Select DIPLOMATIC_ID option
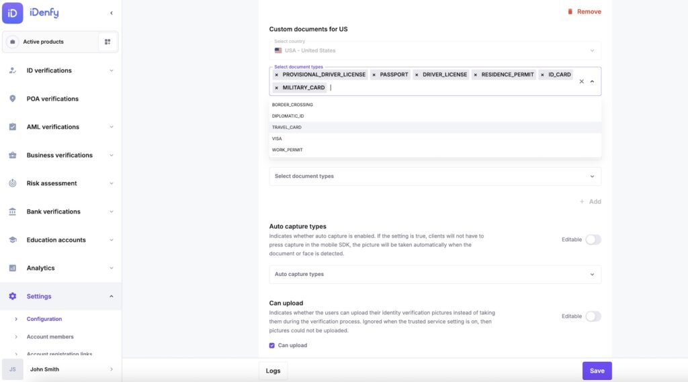This screenshot has height=382, width=688. coord(435,116)
